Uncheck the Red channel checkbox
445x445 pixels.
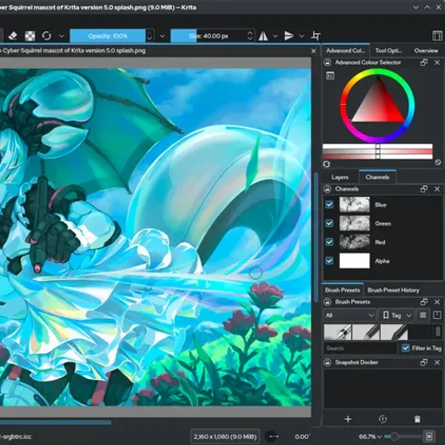click(x=329, y=242)
